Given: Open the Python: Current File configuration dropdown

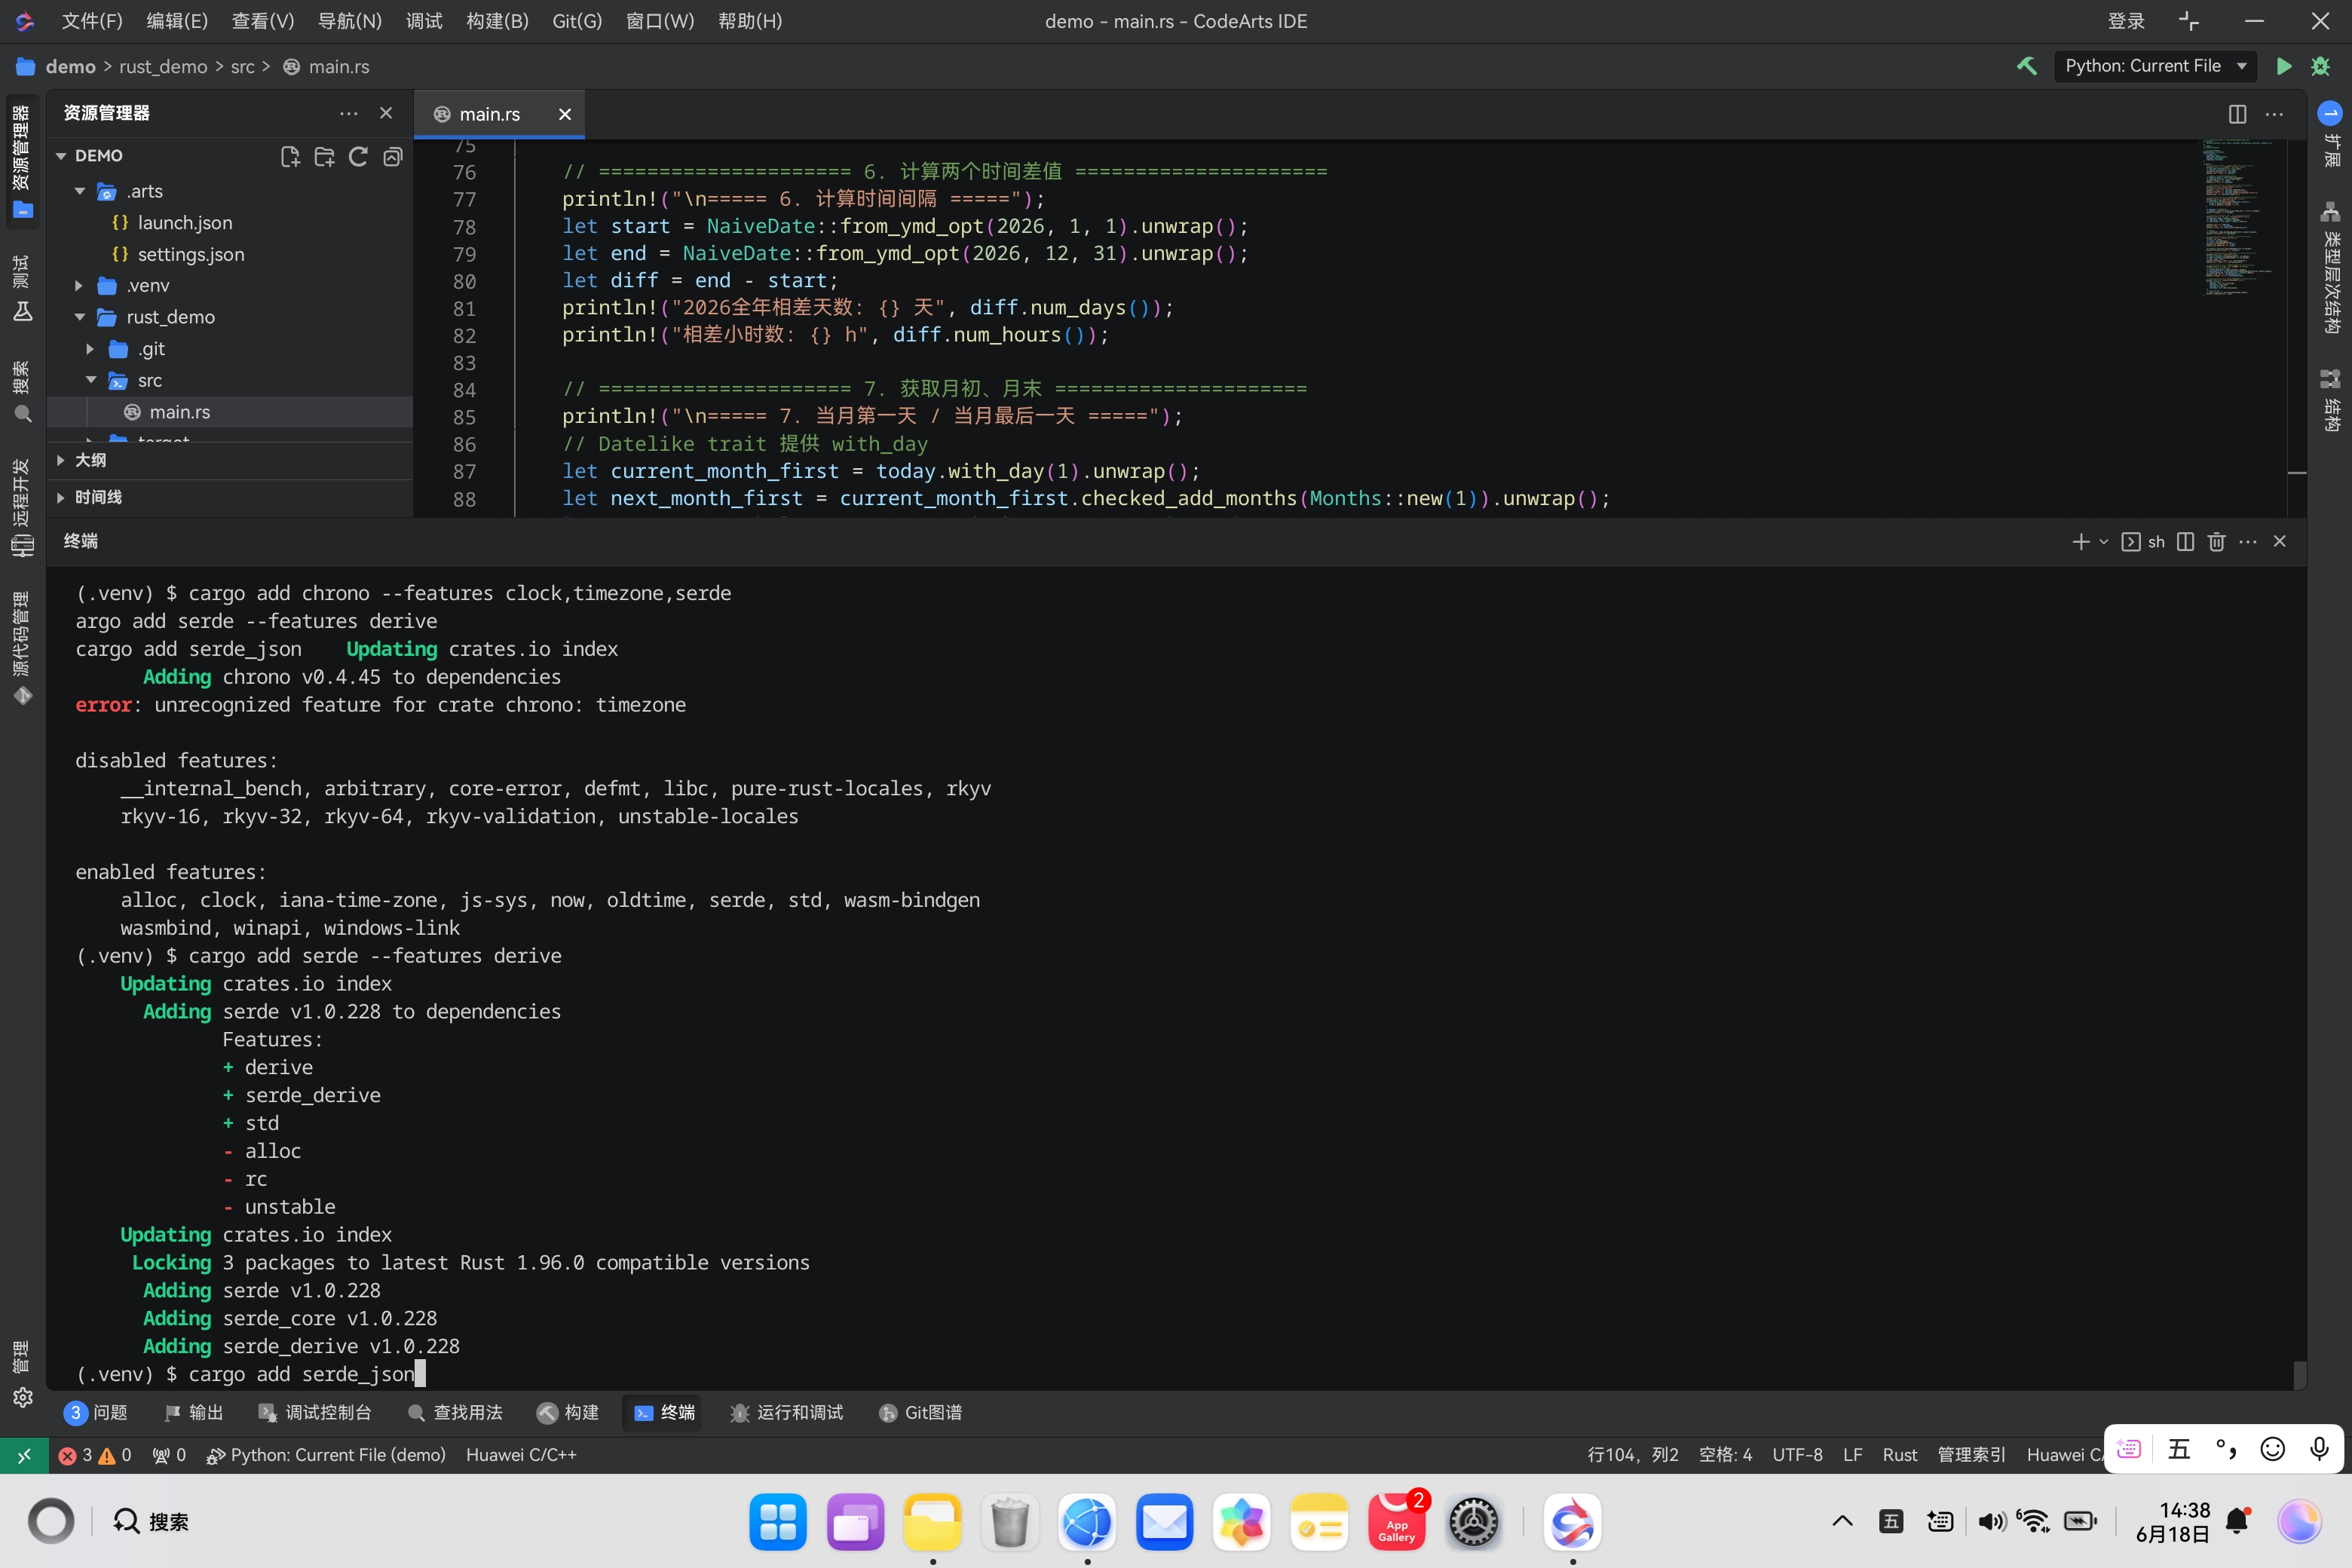Looking at the screenshot, I should coord(2155,66).
